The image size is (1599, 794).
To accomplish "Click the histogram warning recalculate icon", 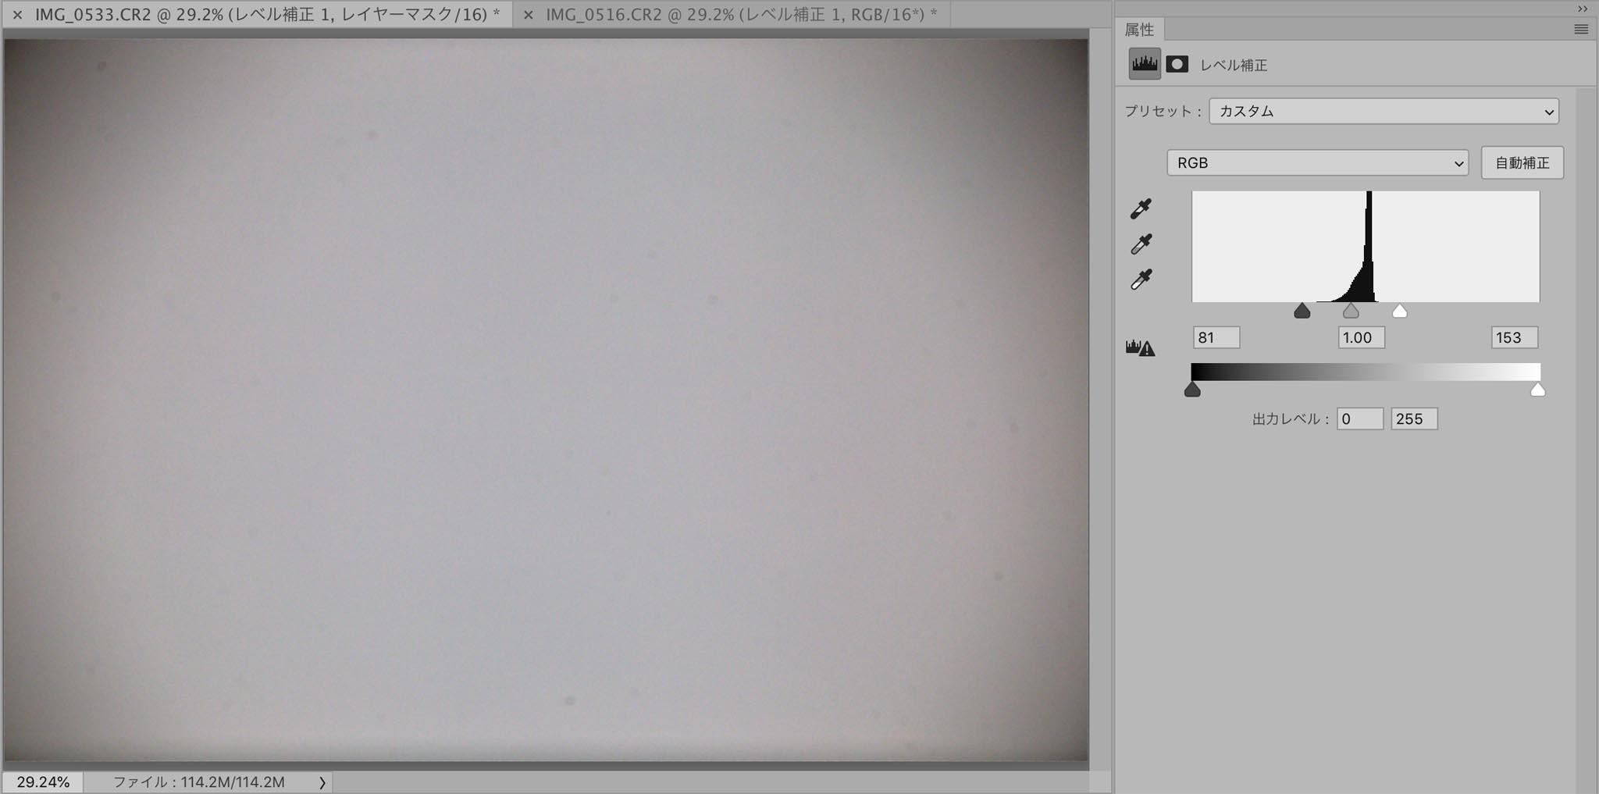I will tap(1140, 347).
